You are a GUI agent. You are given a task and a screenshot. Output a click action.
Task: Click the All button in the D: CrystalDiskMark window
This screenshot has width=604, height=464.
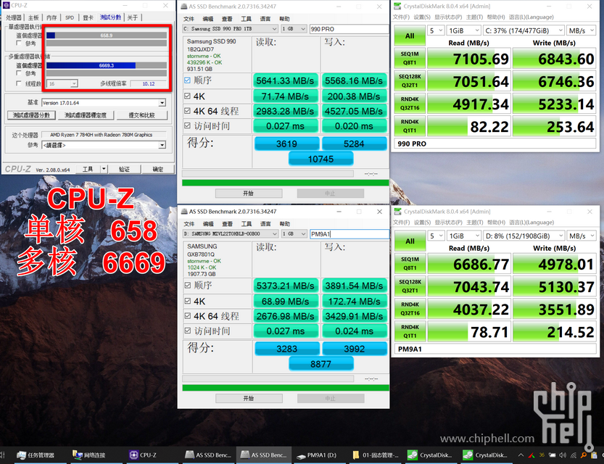[410, 241]
